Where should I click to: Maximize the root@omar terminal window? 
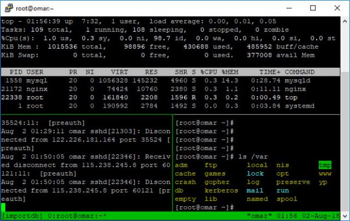tap(312, 8)
